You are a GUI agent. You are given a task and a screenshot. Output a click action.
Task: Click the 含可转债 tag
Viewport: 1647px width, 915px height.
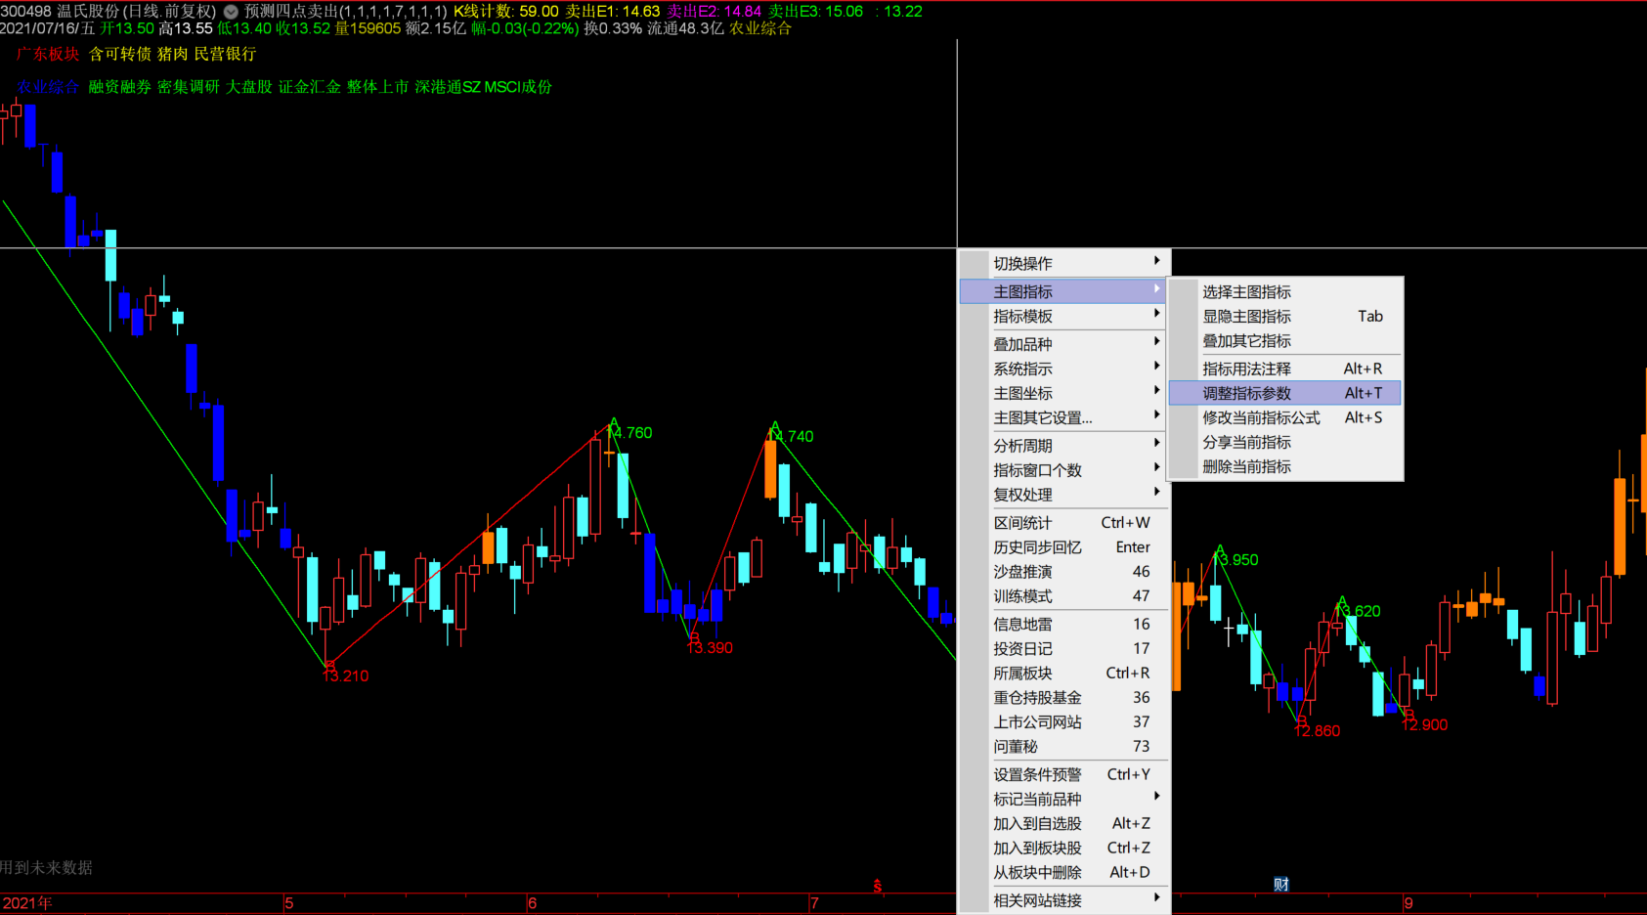click(120, 54)
